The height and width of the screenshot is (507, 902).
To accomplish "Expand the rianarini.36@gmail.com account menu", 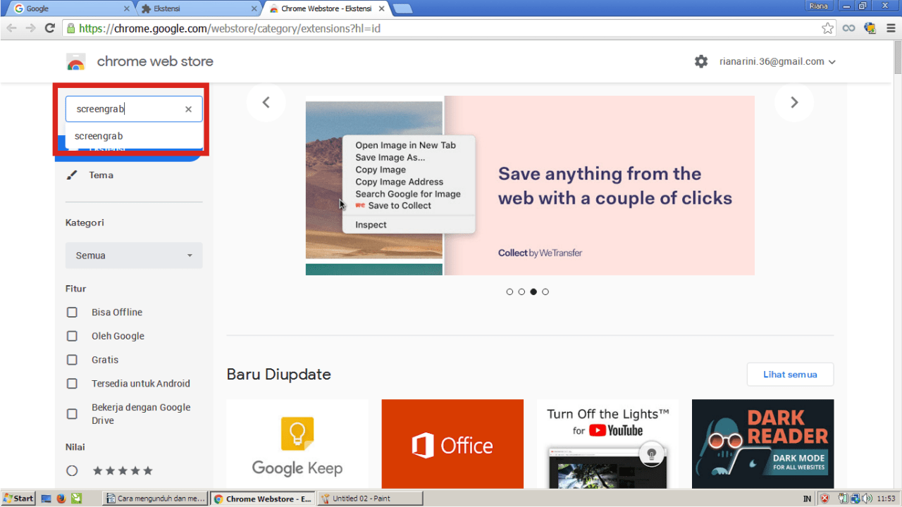I will pyautogui.click(x=777, y=61).
